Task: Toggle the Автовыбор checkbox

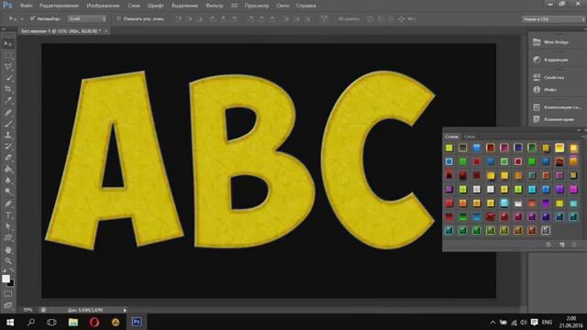Action: (33, 18)
